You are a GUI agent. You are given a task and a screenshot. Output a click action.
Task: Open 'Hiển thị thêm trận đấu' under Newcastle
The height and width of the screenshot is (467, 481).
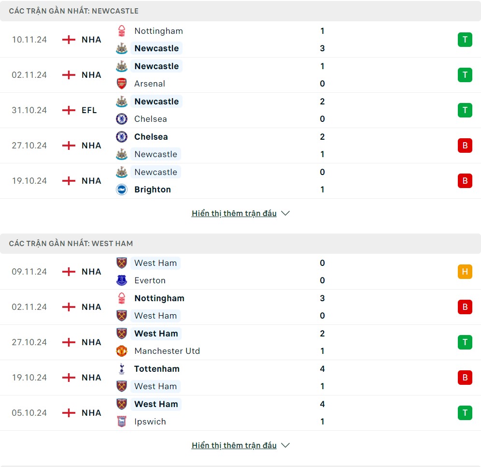pyautogui.click(x=234, y=213)
